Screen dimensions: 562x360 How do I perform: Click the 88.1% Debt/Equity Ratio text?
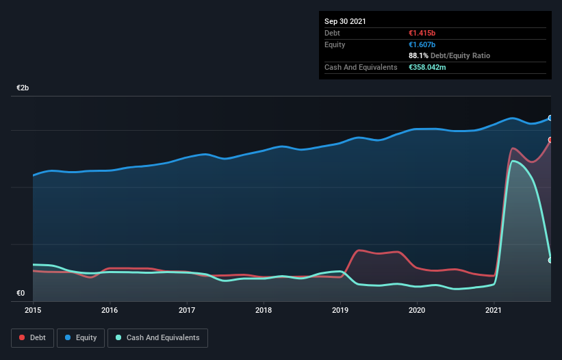point(449,55)
